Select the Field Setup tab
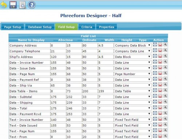 (x=66, y=27)
